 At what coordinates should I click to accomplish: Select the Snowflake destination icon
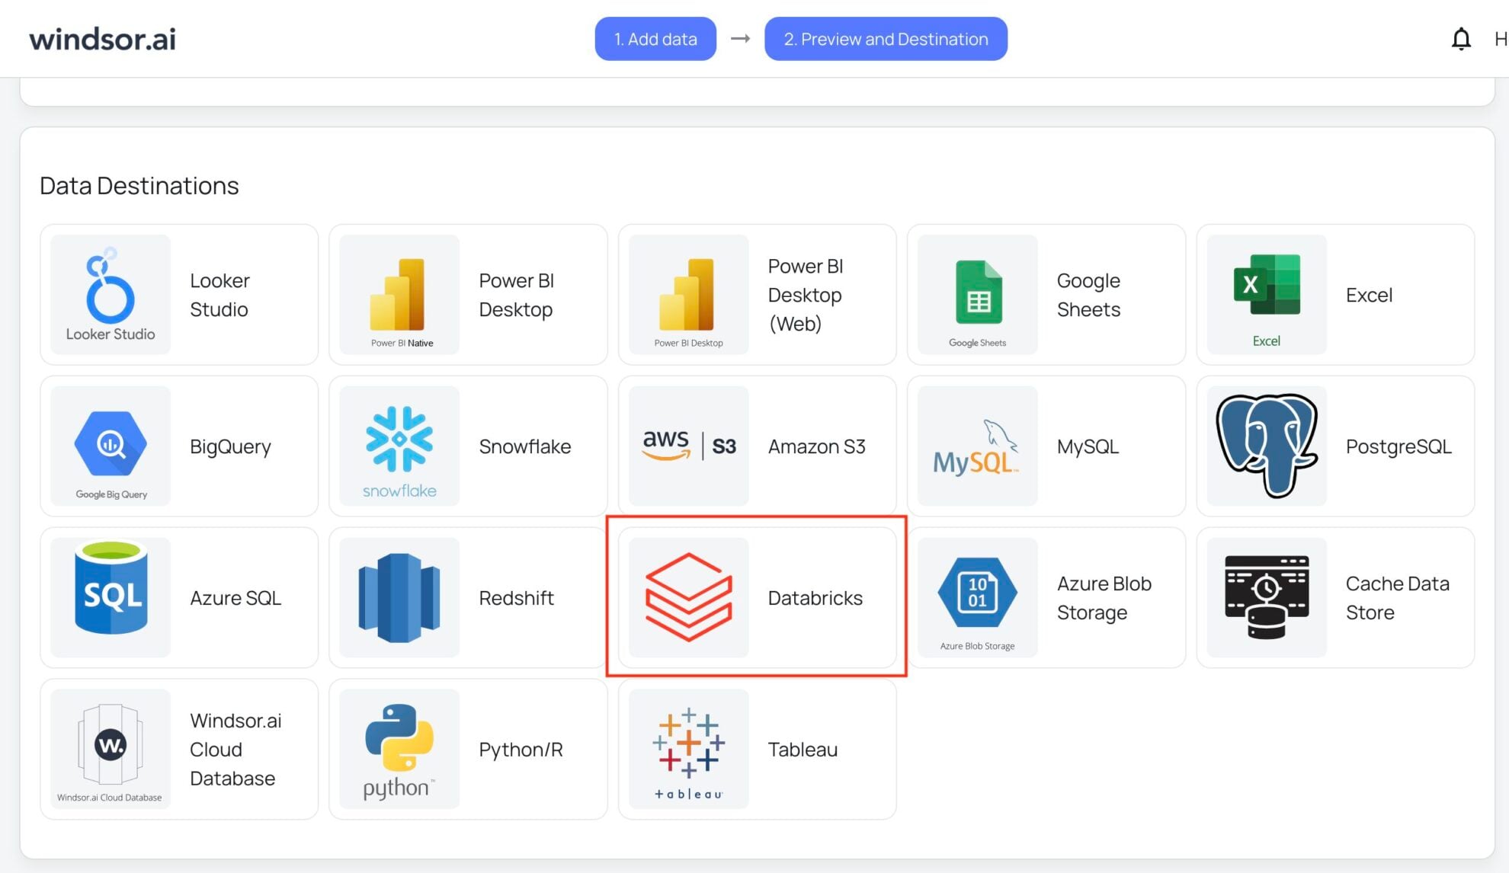(398, 446)
